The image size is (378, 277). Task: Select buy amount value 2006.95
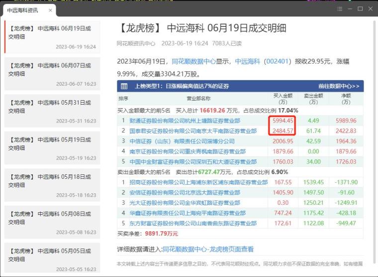point(283,141)
